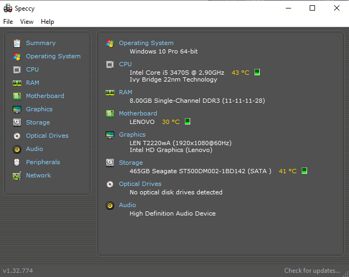This screenshot has width=349, height=277.
Task: Click the Storage drive icon in summary panel
Action: [110, 163]
